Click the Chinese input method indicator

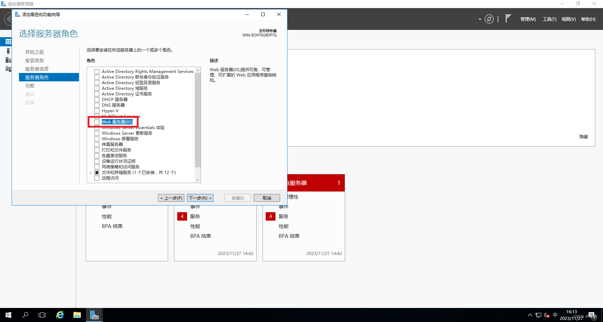coord(555,315)
